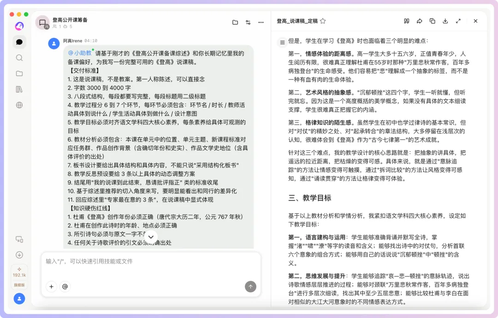The width and height of the screenshot is (498, 318).
Task: Share the document with the arrow icon
Action: pos(420,21)
